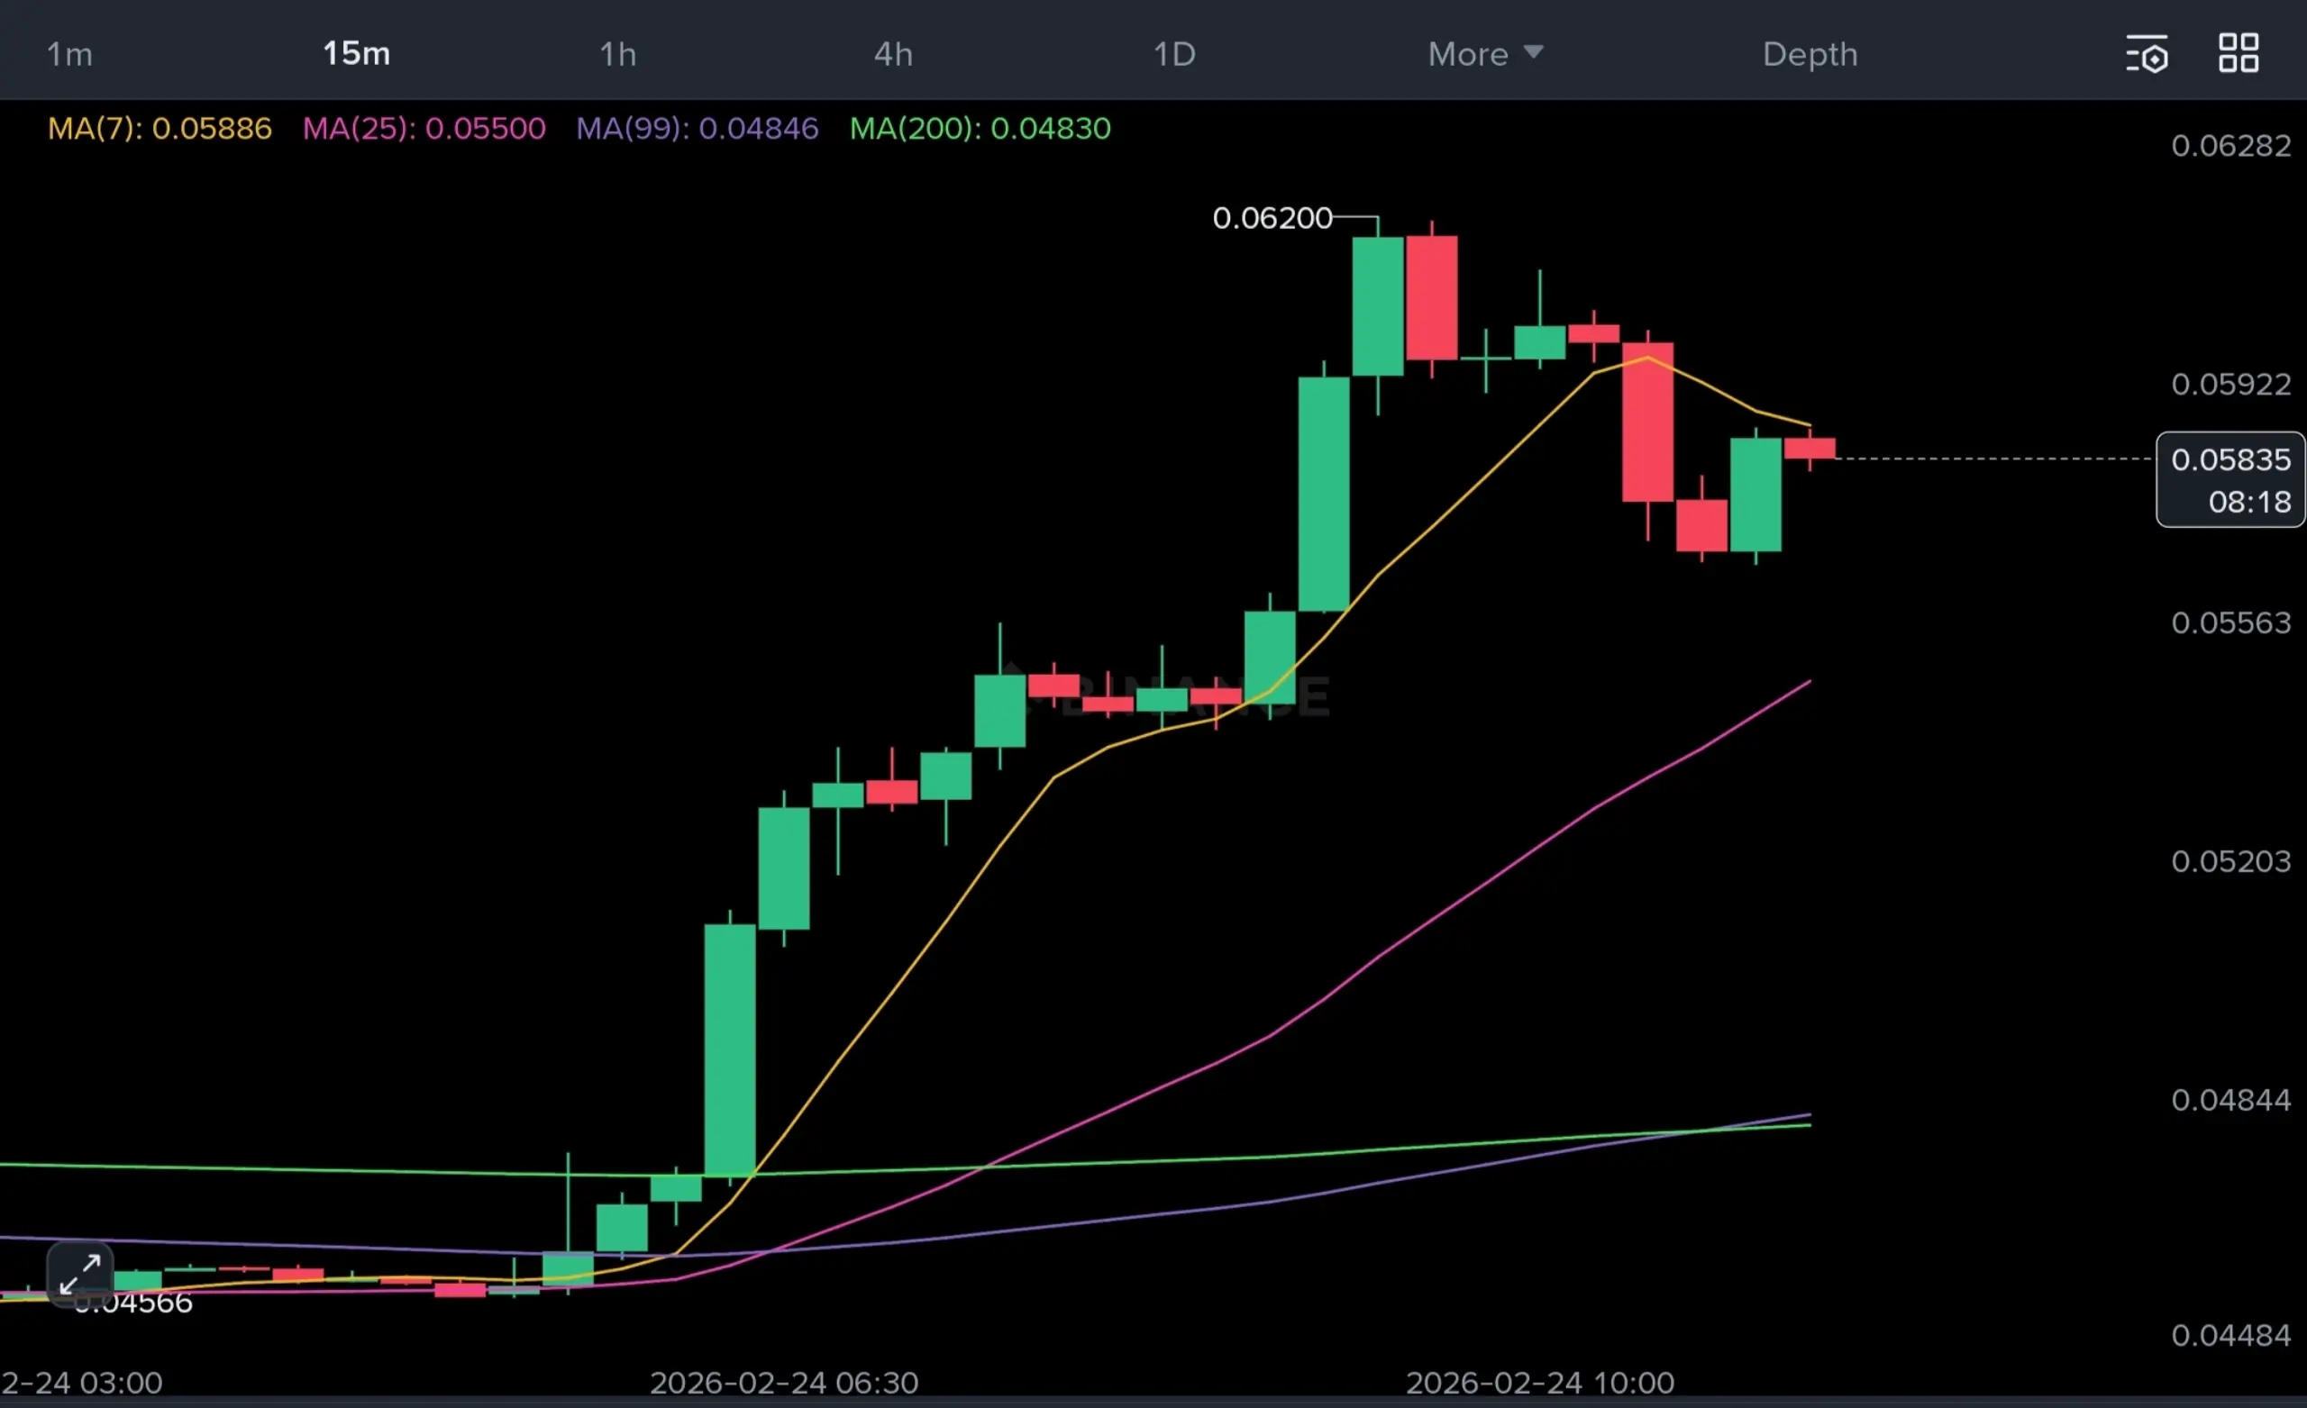Switch to 1m timeframe
Viewport: 2307px width, 1408px height.
(70, 54)
